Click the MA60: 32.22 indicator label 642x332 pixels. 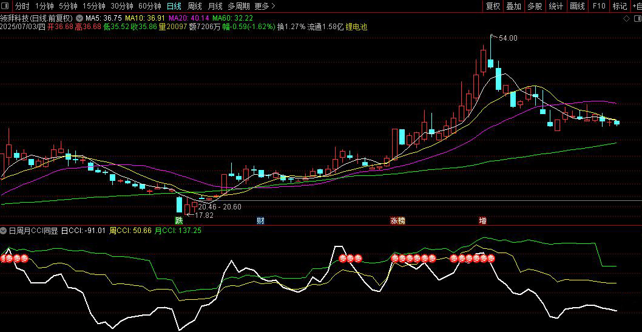pos(232,18)
